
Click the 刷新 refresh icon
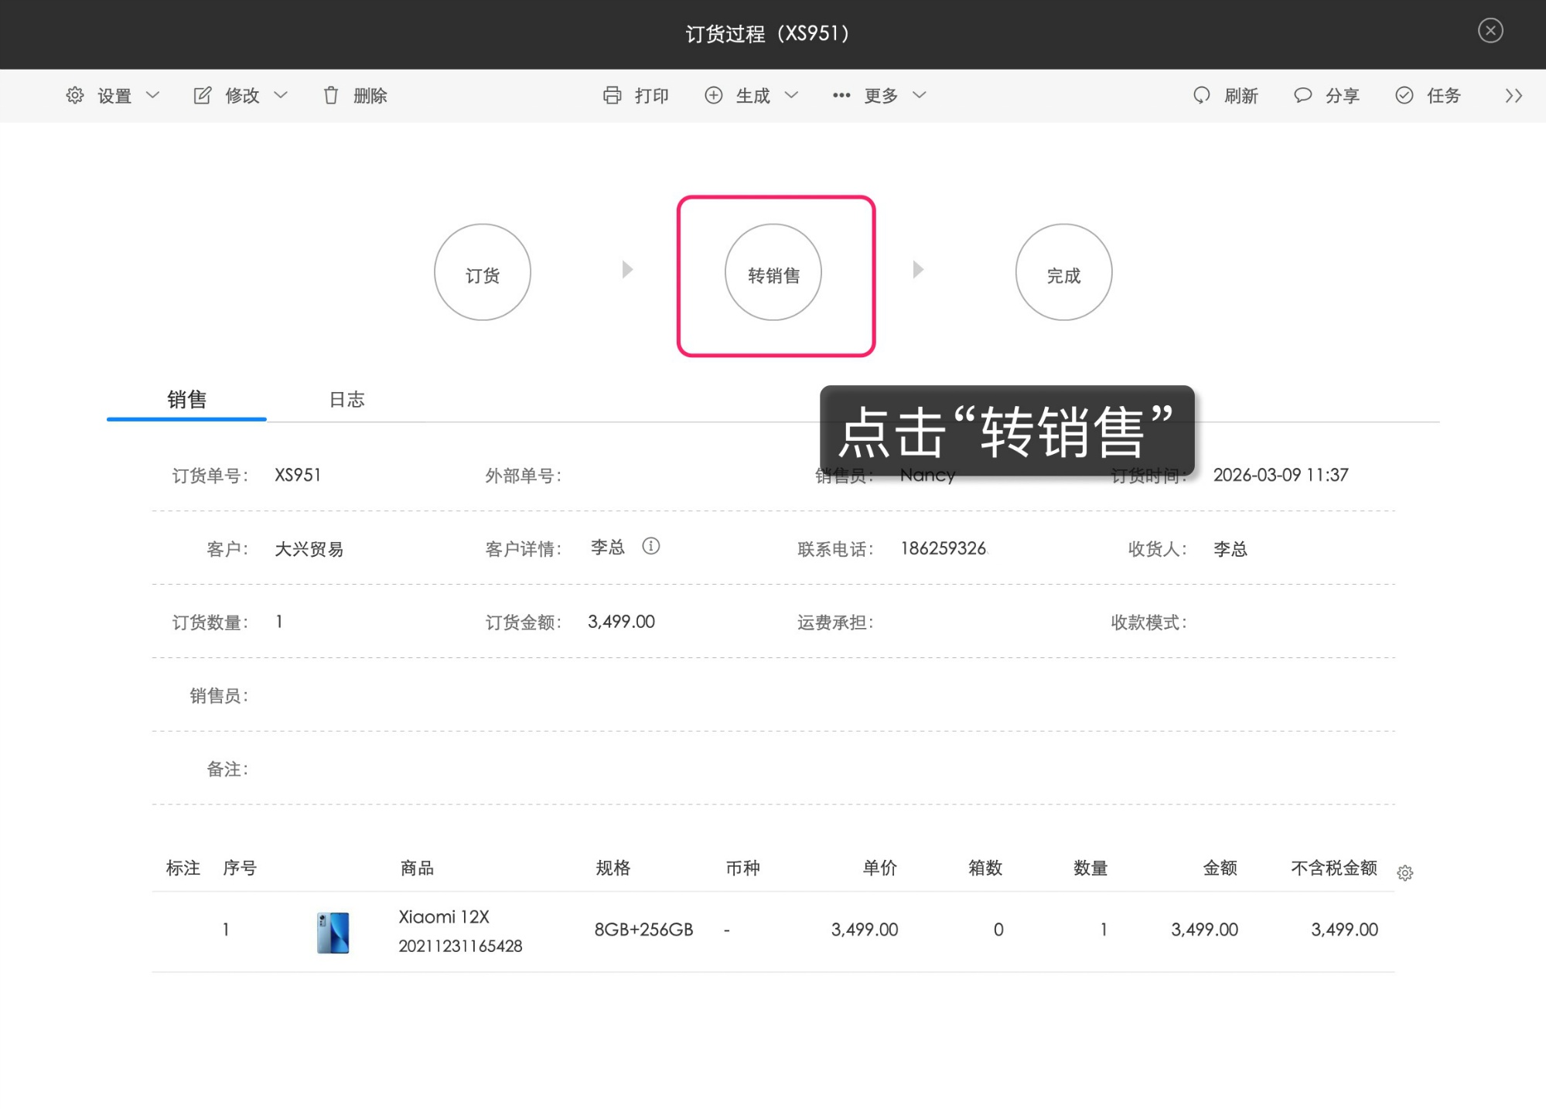pyautogui.click(x=1201, y=95)
